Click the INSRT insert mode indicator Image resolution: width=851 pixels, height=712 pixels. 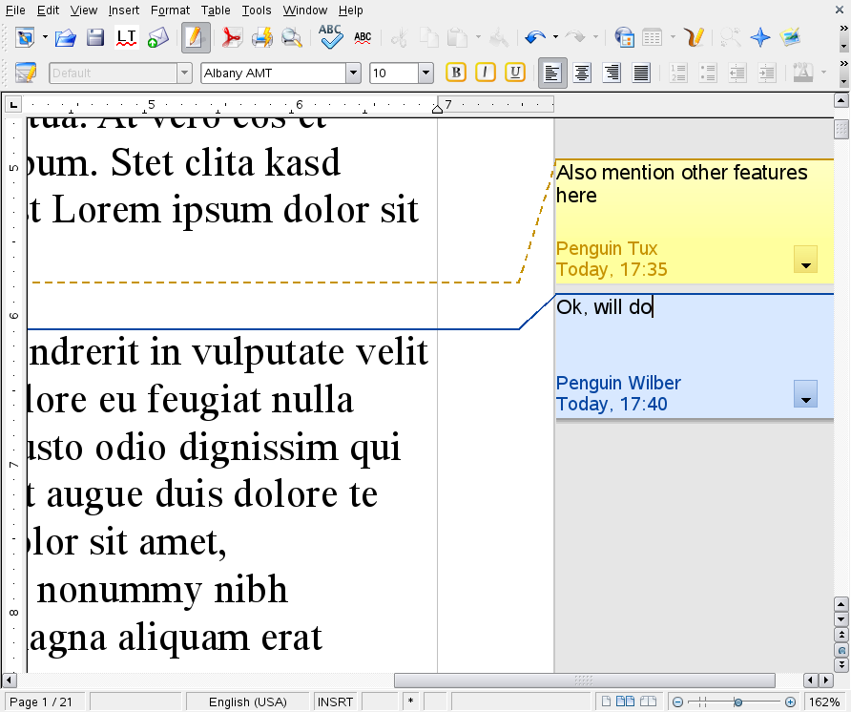point(335,702)
